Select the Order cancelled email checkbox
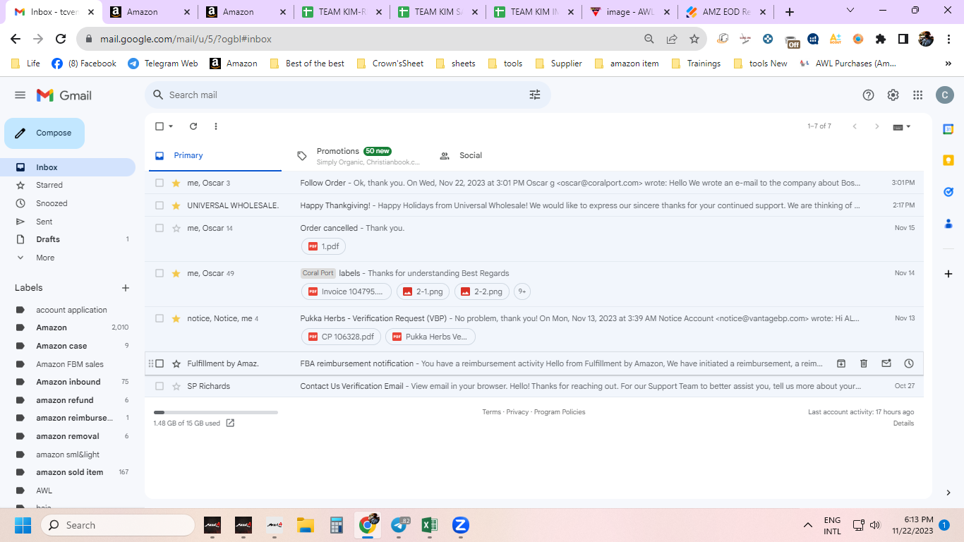964x542 pixels. pos(159,228)
